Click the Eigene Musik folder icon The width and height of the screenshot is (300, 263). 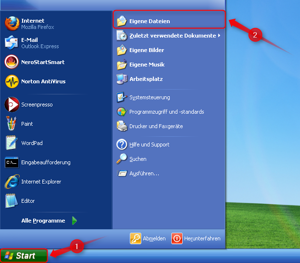tap(122, 65)
